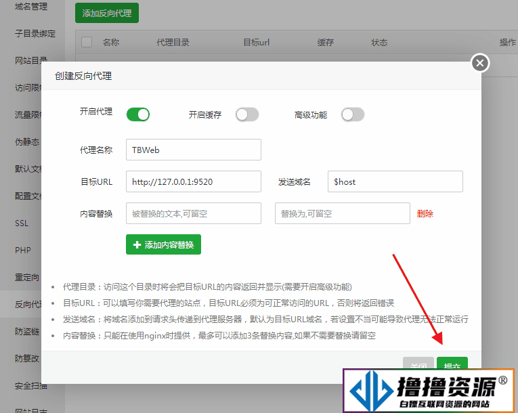This screenshot has height=413, width=518.
Task: Click the 代理名称 field containing TBWeb
Action: [x=194, y=150]
